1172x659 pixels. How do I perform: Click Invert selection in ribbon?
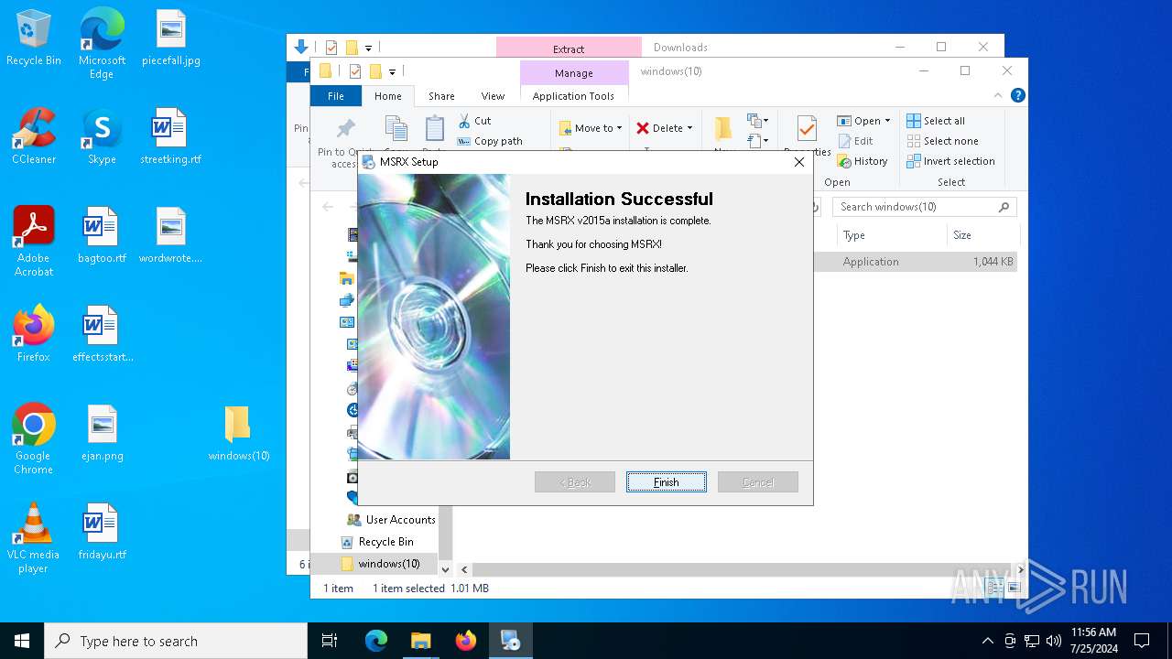point(950,161)
